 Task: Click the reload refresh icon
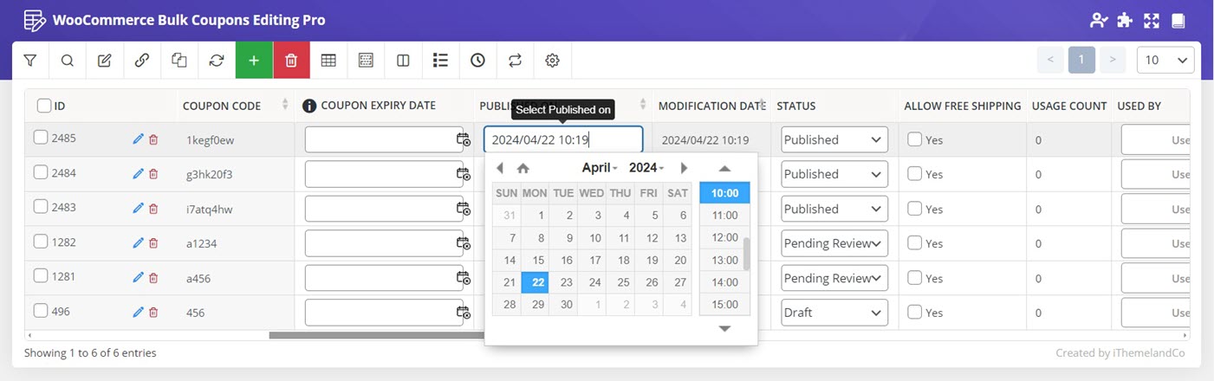[217, 61]
